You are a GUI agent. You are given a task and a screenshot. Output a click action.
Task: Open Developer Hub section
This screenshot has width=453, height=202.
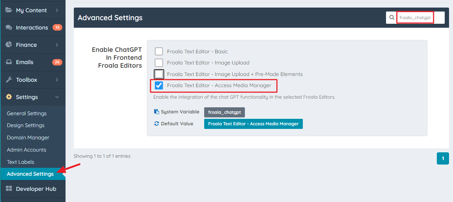tap(33, 189)
